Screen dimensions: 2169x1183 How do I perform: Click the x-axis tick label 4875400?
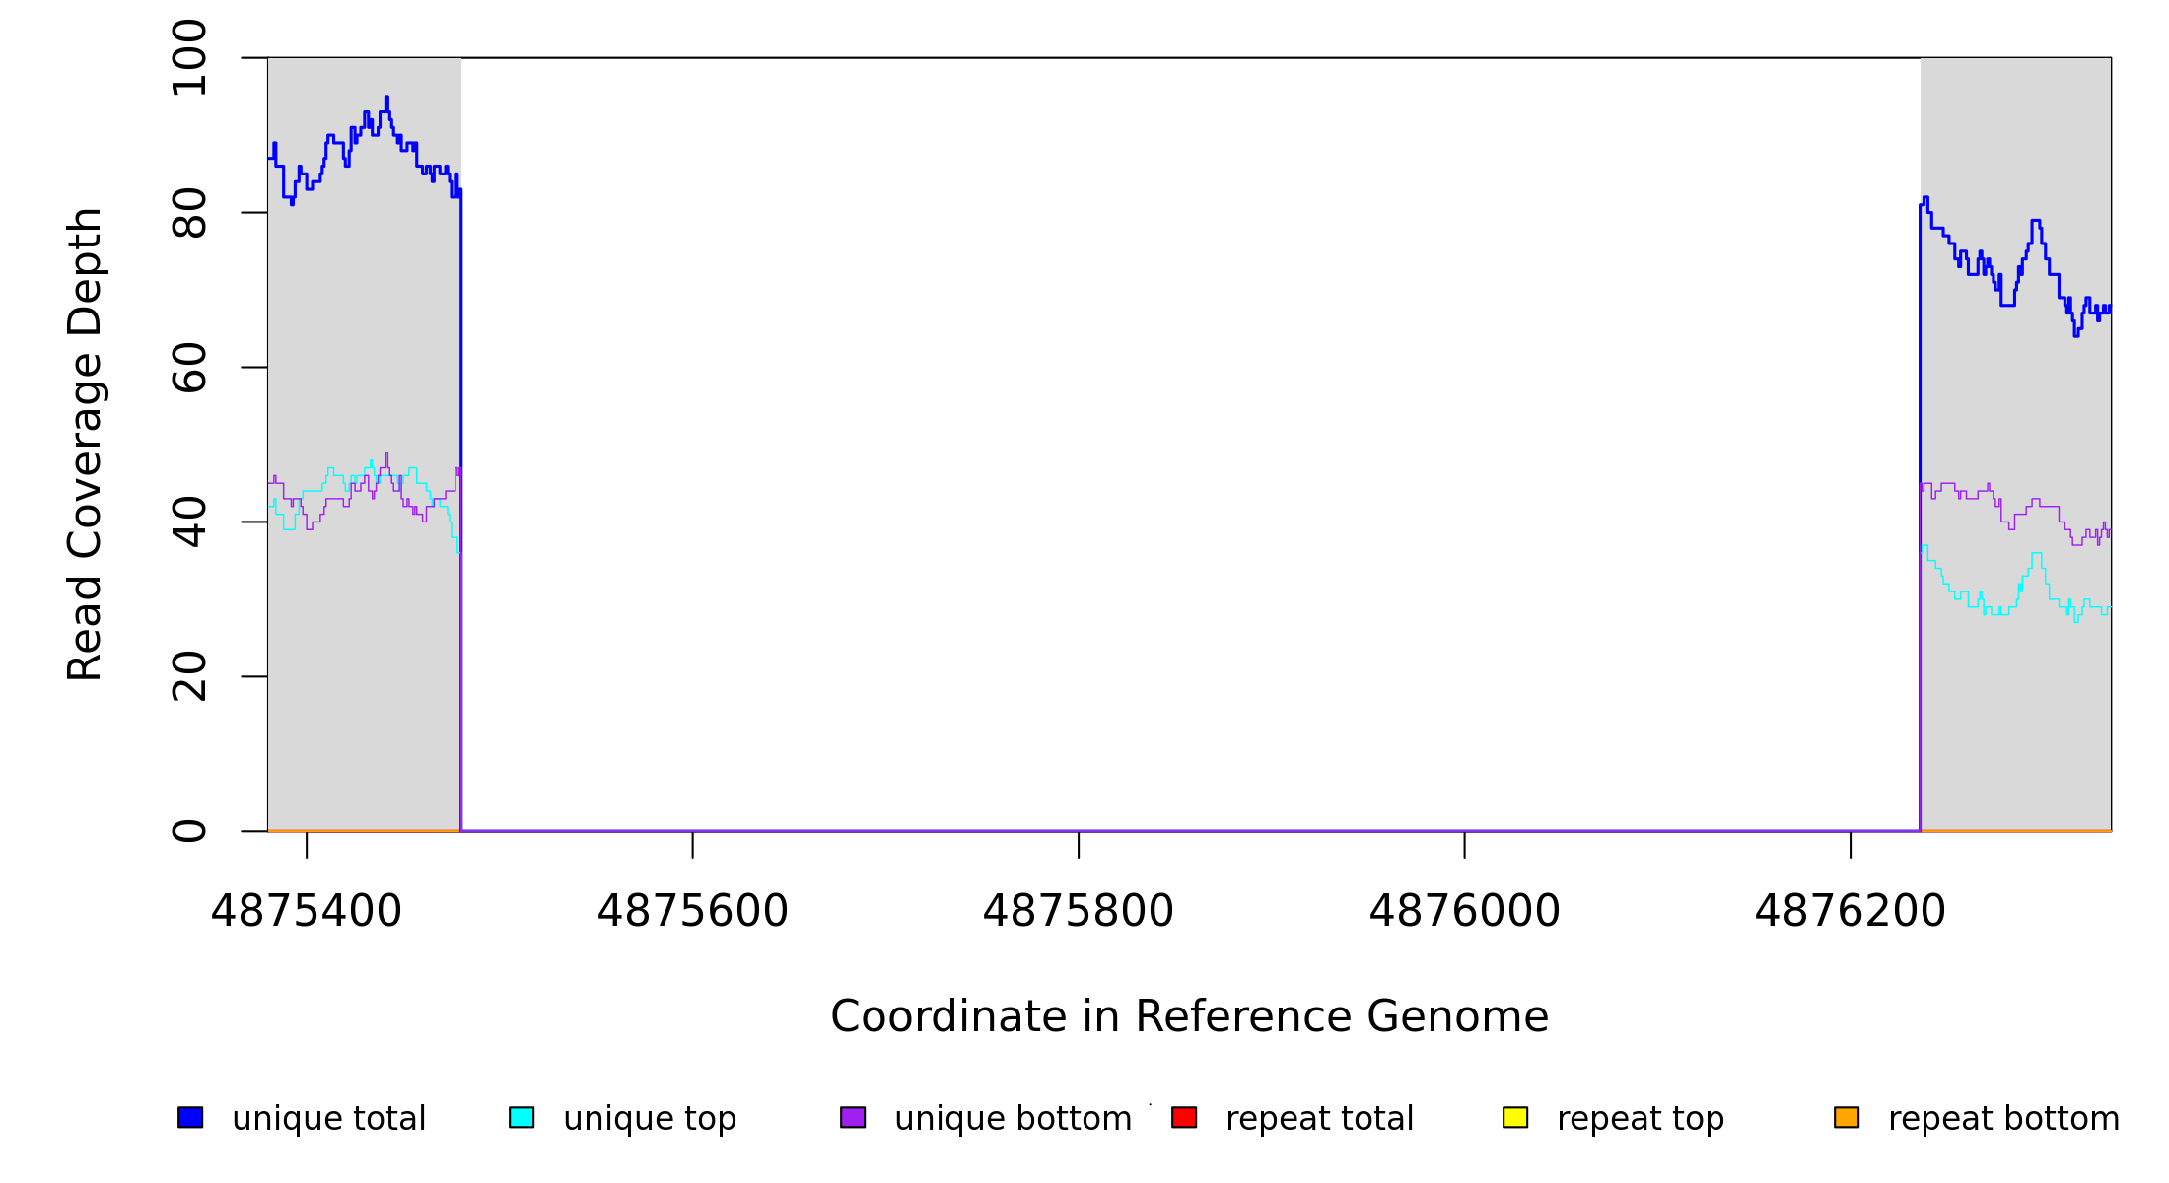pyautogui.click(x=307, y=911)
